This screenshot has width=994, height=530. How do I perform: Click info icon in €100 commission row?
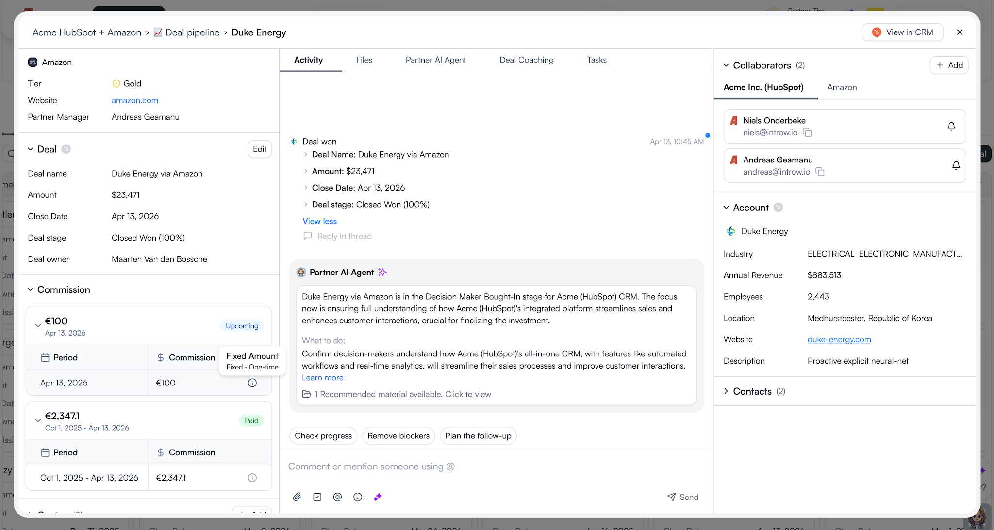[252, 383]
